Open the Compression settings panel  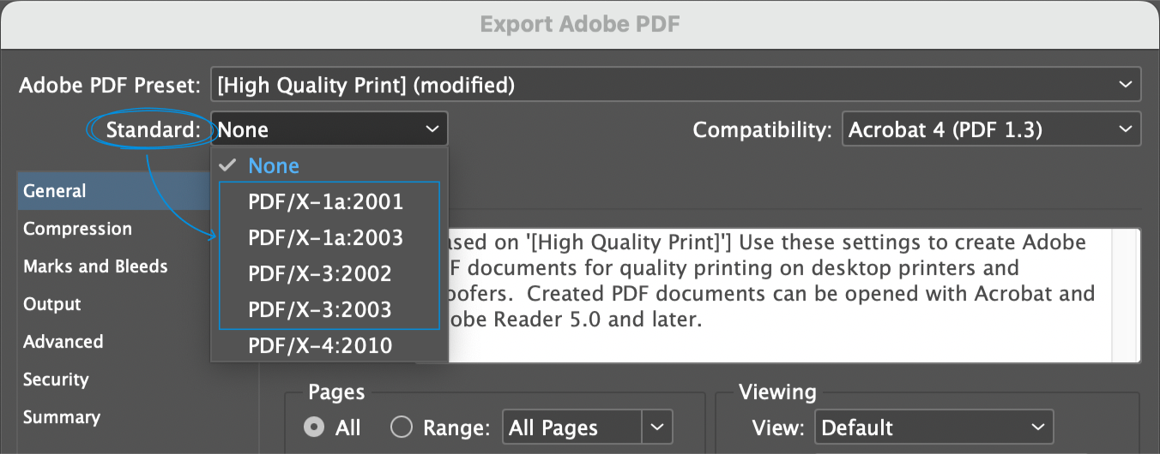(x=77, y=229)
